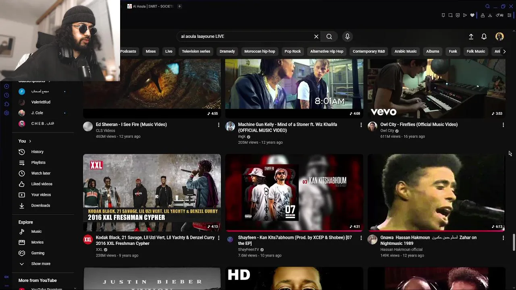Open the browser downloads icon
Viewport: 516px width, 290px height.
490,15
